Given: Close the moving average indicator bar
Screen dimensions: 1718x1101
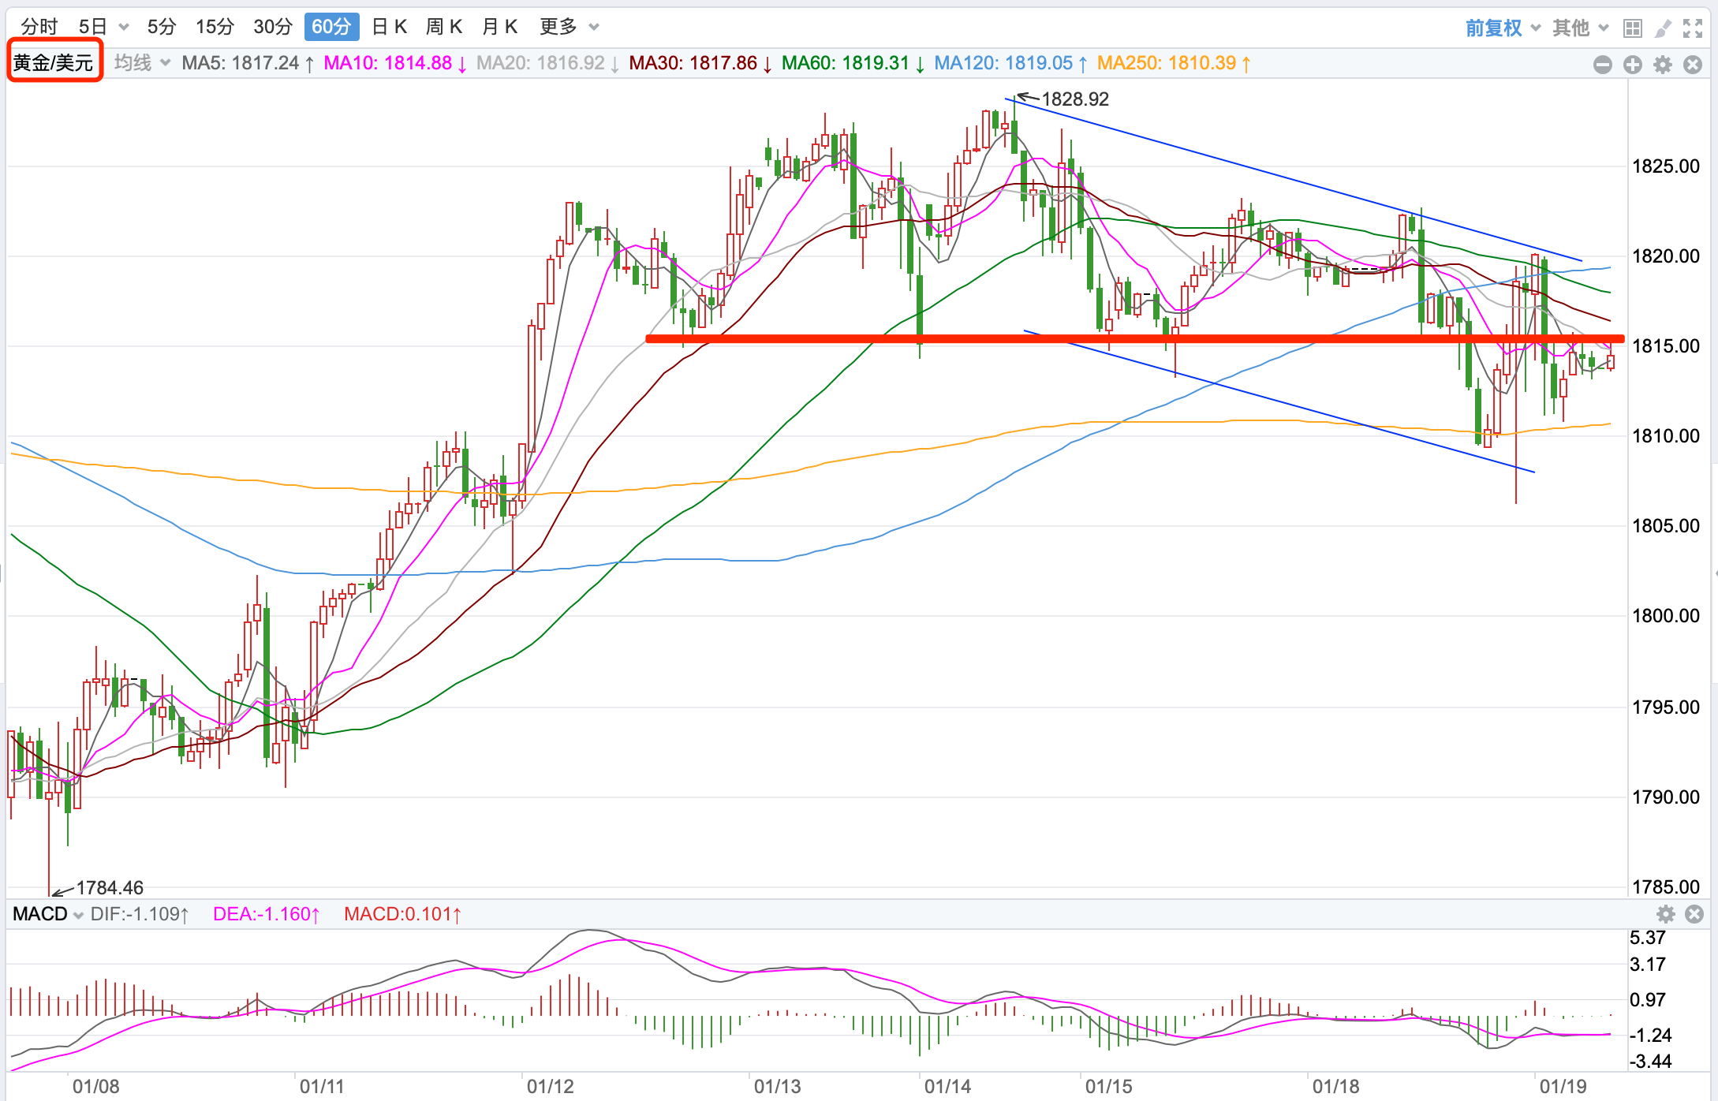Looking at the screenshot, I should [1693, 65].
